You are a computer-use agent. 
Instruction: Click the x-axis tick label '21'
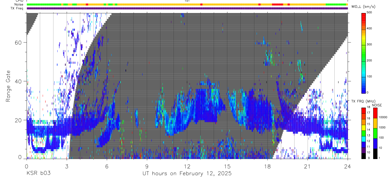(307, 166)
